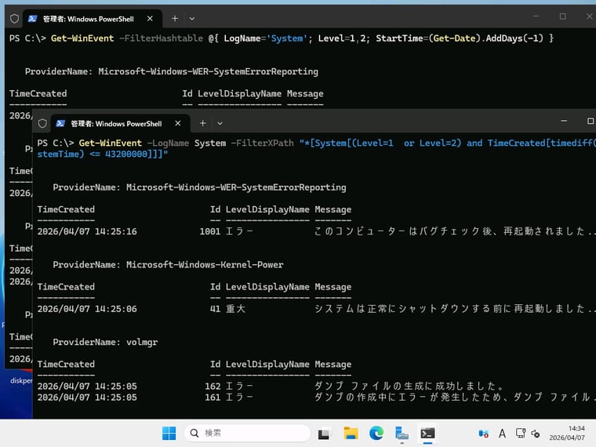Click the ダンプ ファイルの生成に成功しました message
This screenshot has width=596, height=447.
[409, 387]
